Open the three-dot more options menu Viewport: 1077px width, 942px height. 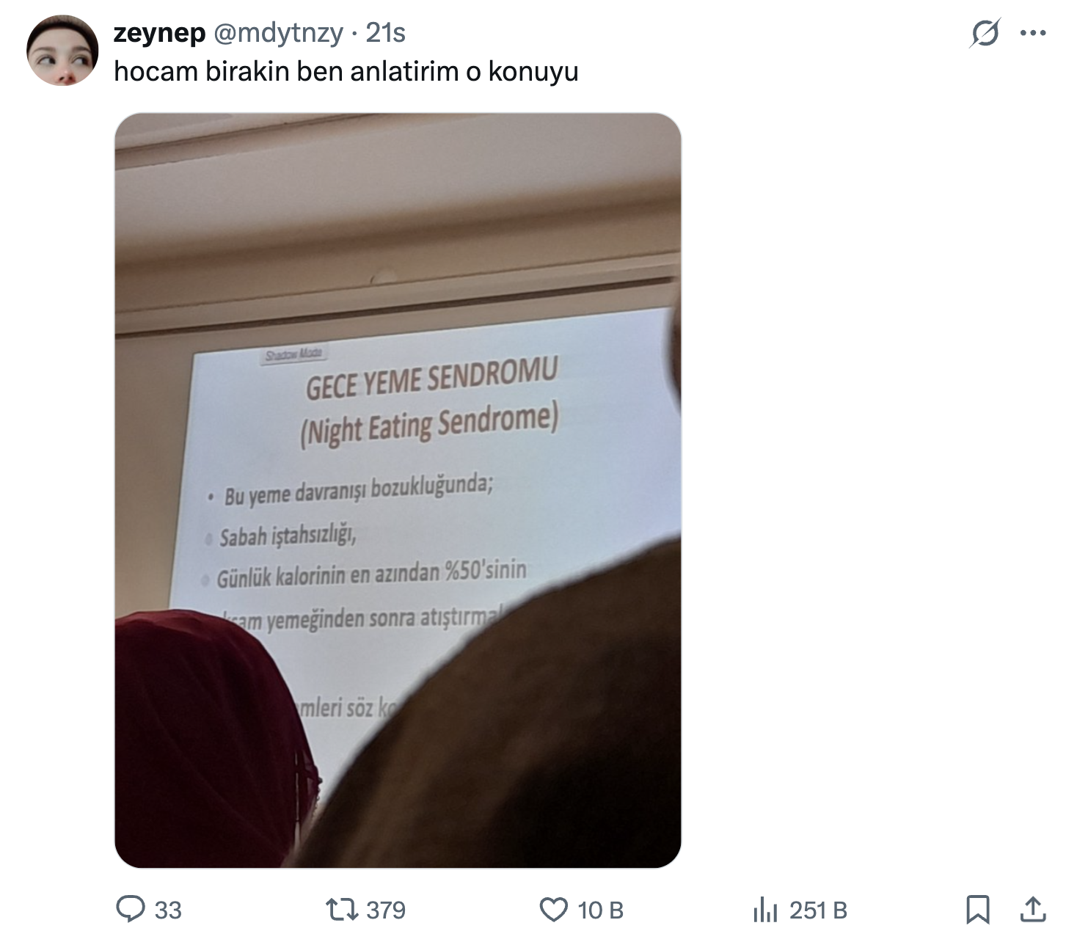point(1033,33)
